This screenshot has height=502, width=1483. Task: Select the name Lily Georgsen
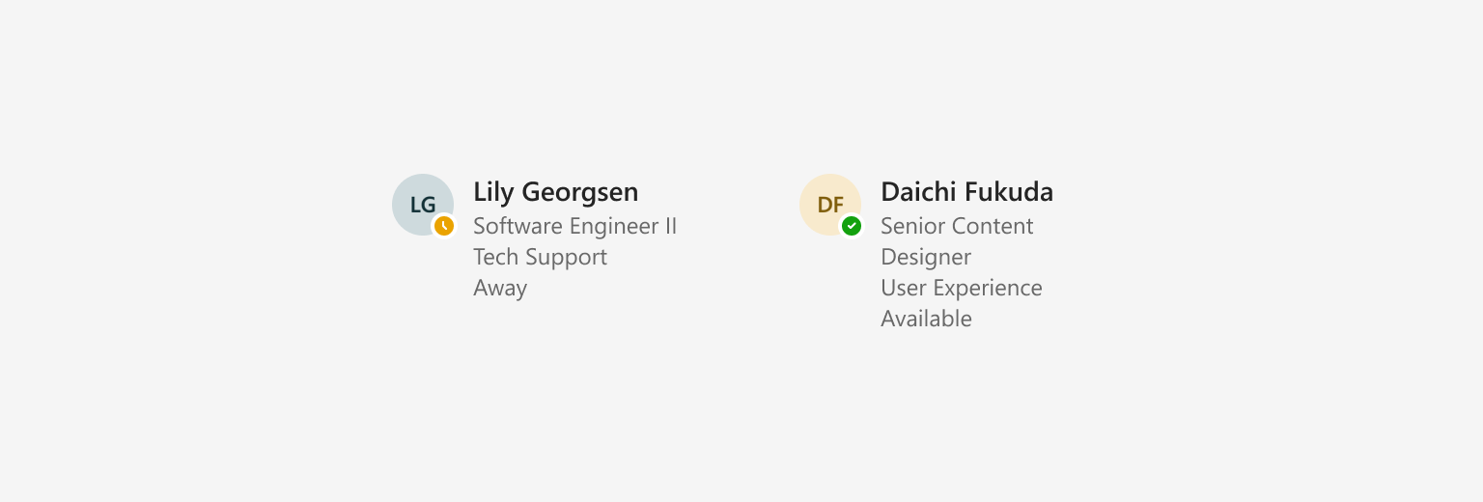coord(556,192)
